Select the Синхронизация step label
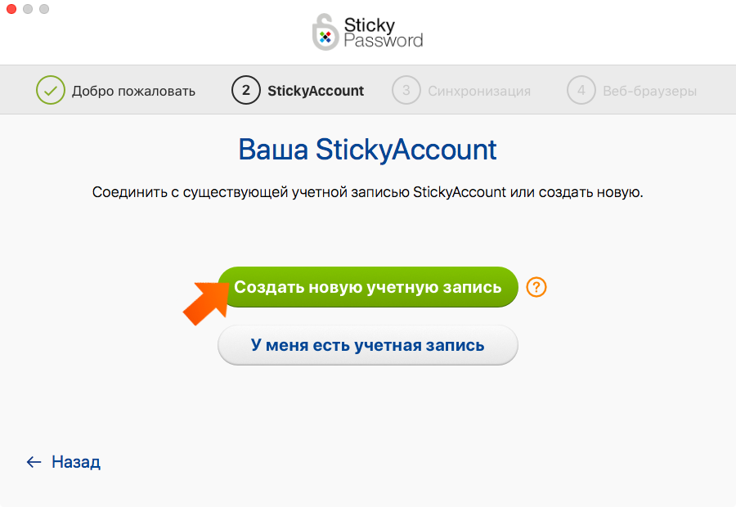 [479, 91]
